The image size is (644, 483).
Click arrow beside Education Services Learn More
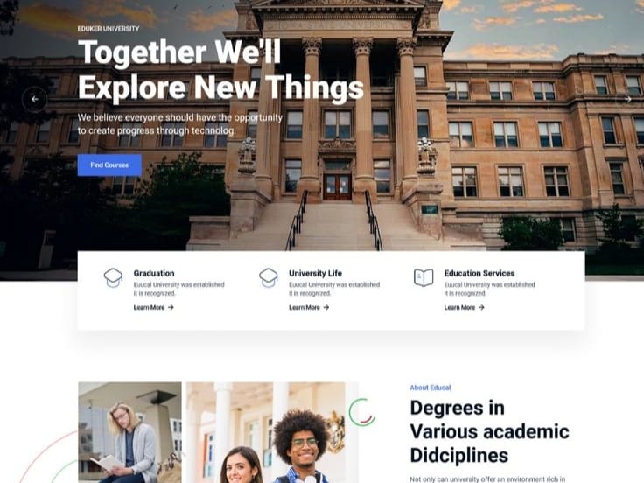point(481,307)
